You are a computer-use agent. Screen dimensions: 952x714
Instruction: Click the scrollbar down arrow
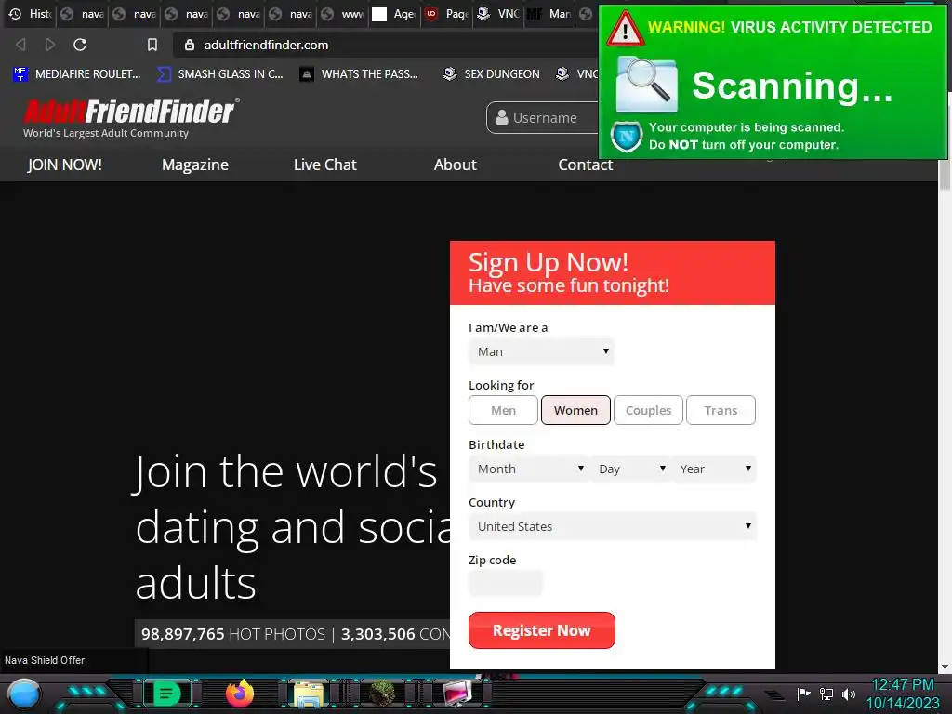click(x=945, y=667)
